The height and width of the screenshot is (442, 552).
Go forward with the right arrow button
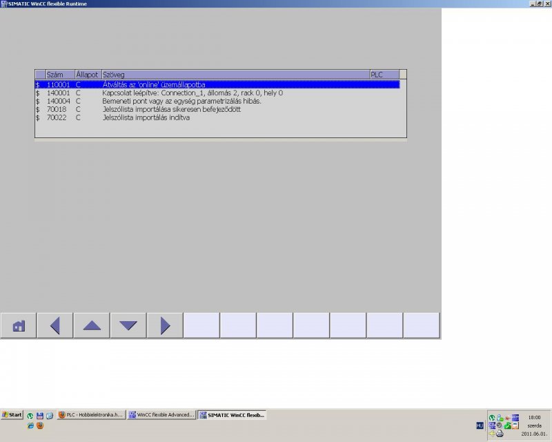tap(165, 325)
